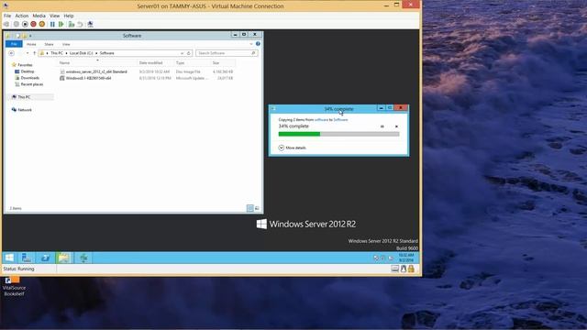This screenshot has height=330, width=587.
Task: Click the Enhanced Session toolbar icon
Action: point(90,25)
